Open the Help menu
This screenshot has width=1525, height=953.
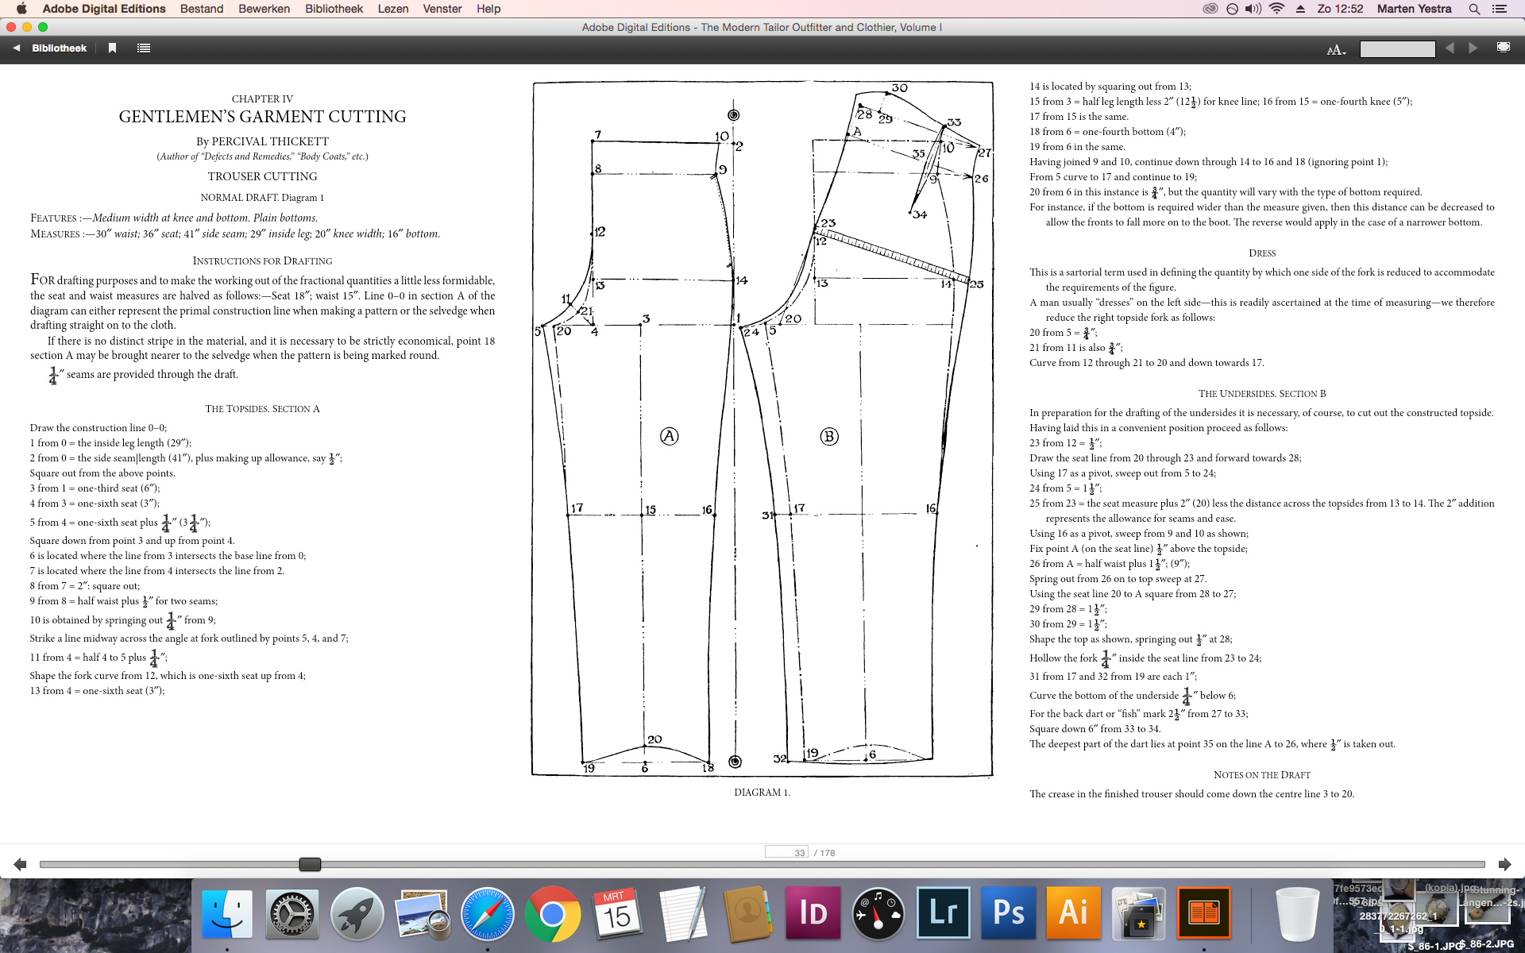[488, 9]
